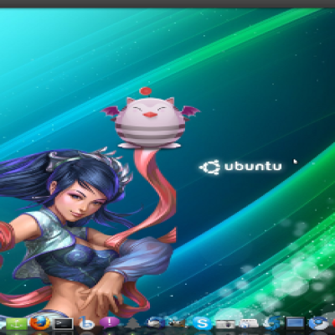Launch Firefox from the dock
This screenshot has width=335, height=335.
click(39, 323)
